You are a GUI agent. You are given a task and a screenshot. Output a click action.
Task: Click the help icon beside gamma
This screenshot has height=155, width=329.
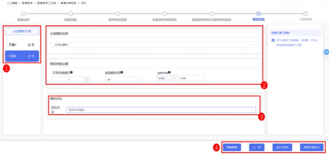(169, 72)
